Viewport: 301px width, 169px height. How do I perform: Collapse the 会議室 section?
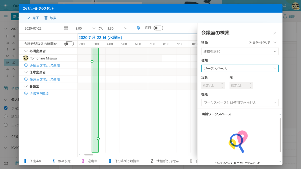click(26, 86)
